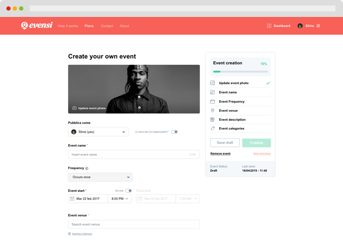Expand the Occurs once frequency dropdown
This screenshot has height=240, width=343.
tap(100, 177)
